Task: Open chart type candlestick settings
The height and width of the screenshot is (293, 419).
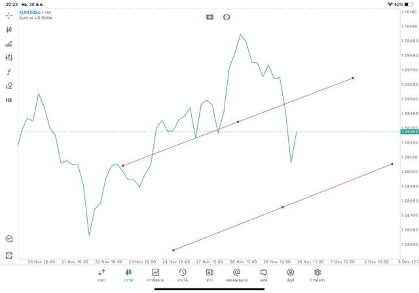Action: pyautogui.click(x=9, y=29)
